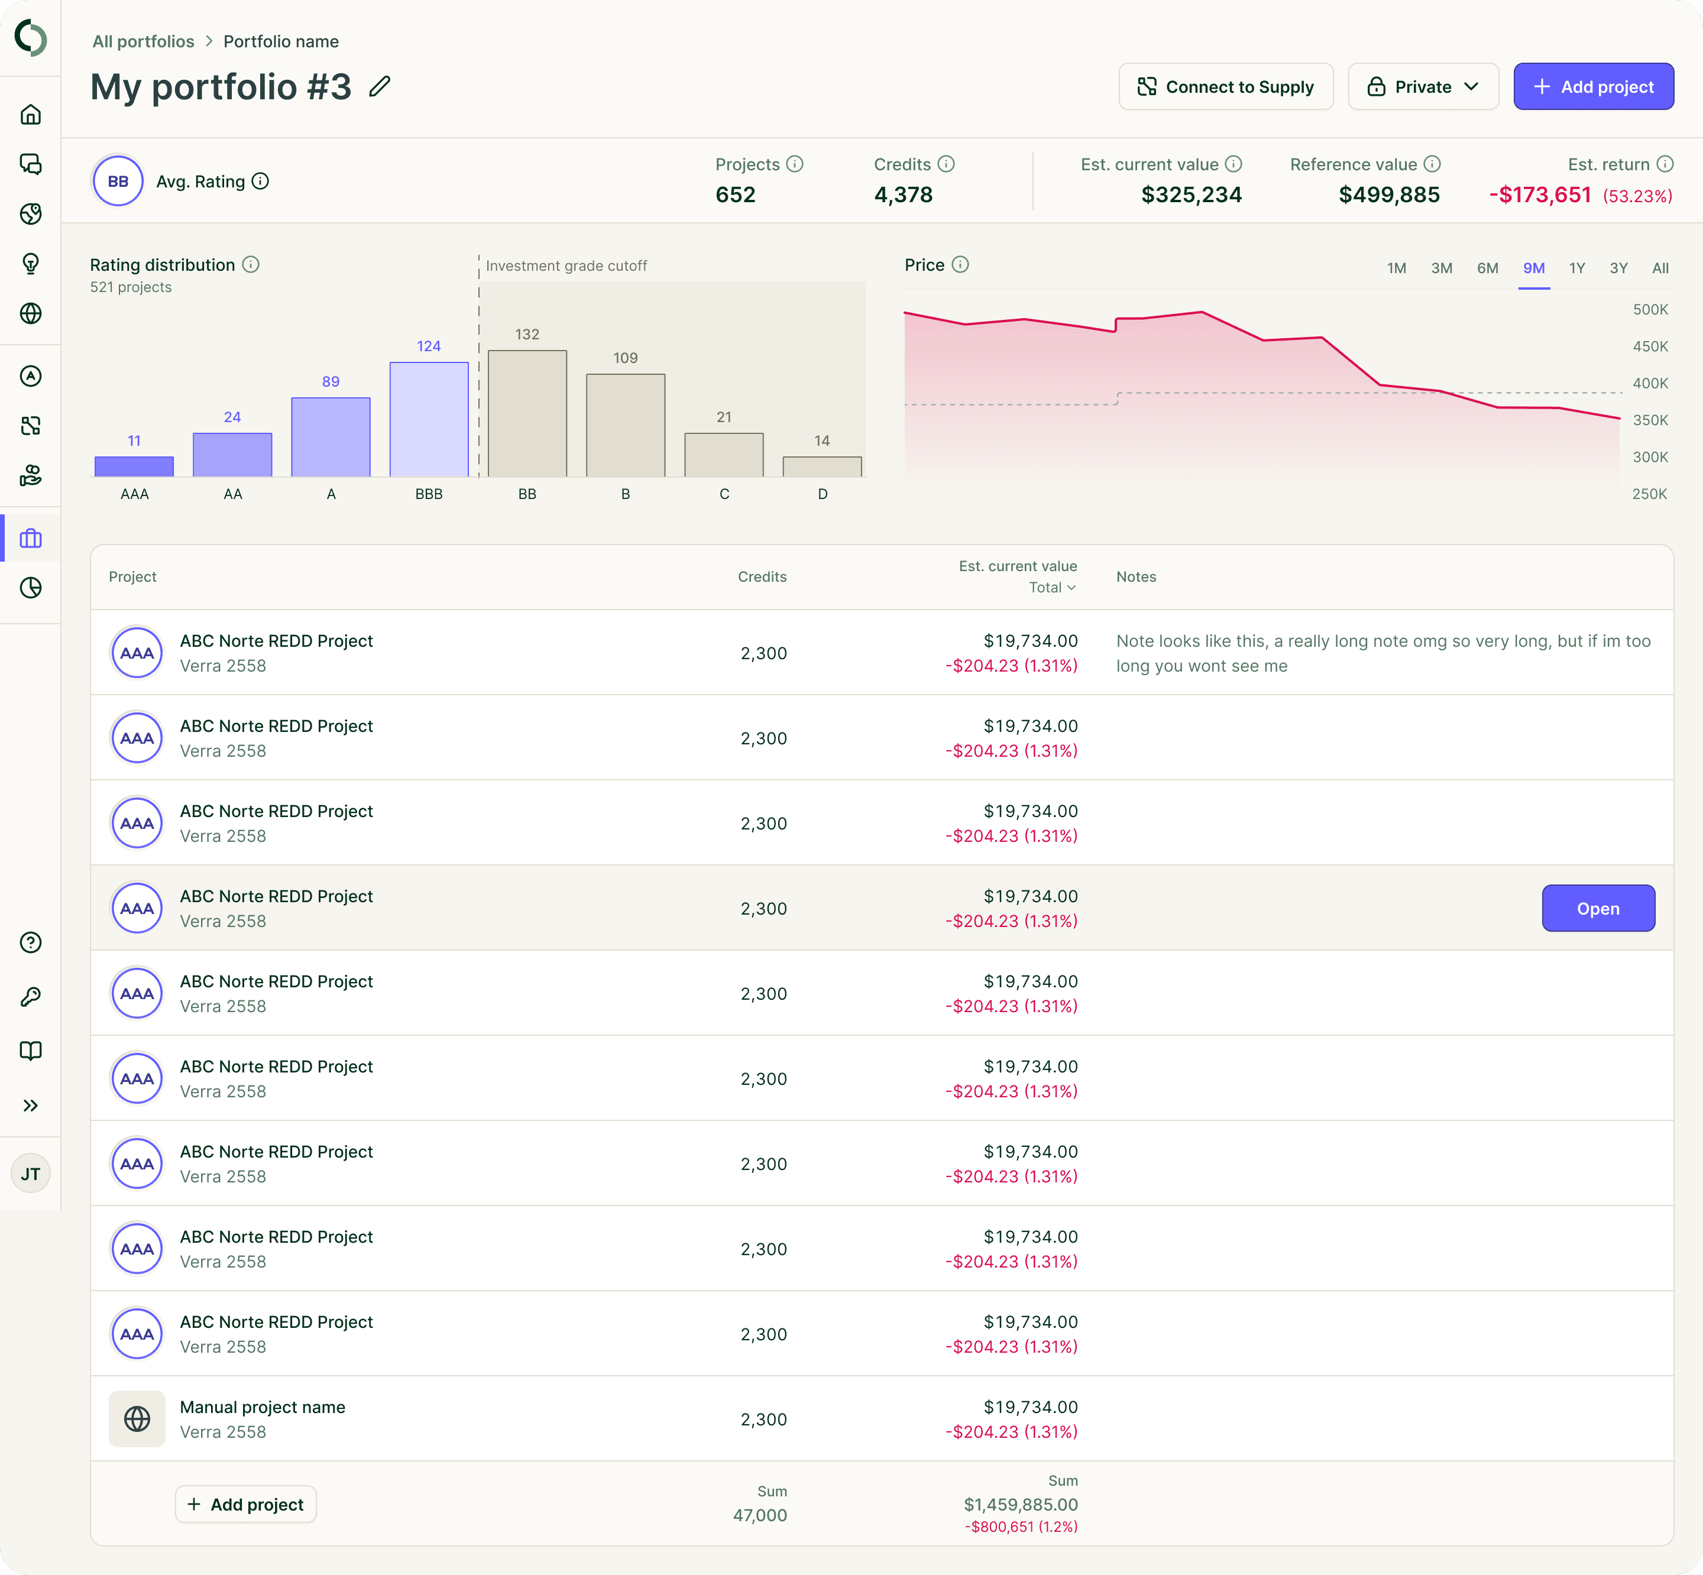Select the 3M price range tab
The width and height of the screenshot is (1703, 1575).
(x=1441, y=268)
